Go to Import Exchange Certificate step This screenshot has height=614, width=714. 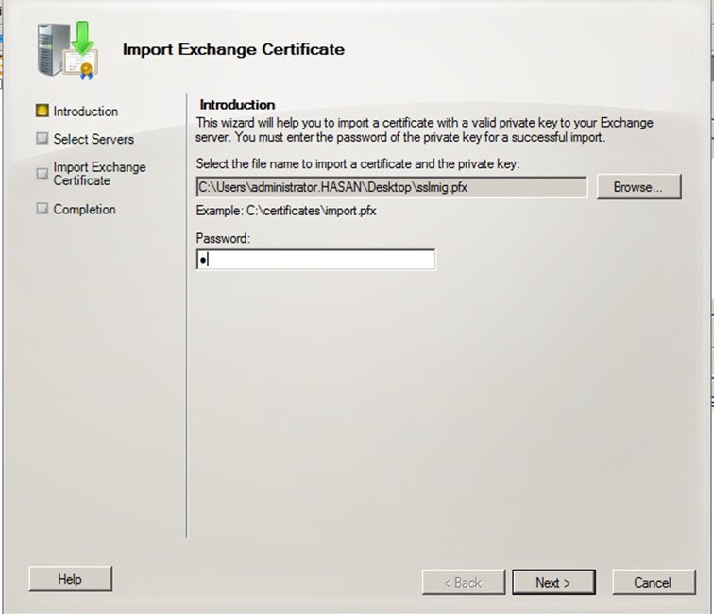point(99,174)
